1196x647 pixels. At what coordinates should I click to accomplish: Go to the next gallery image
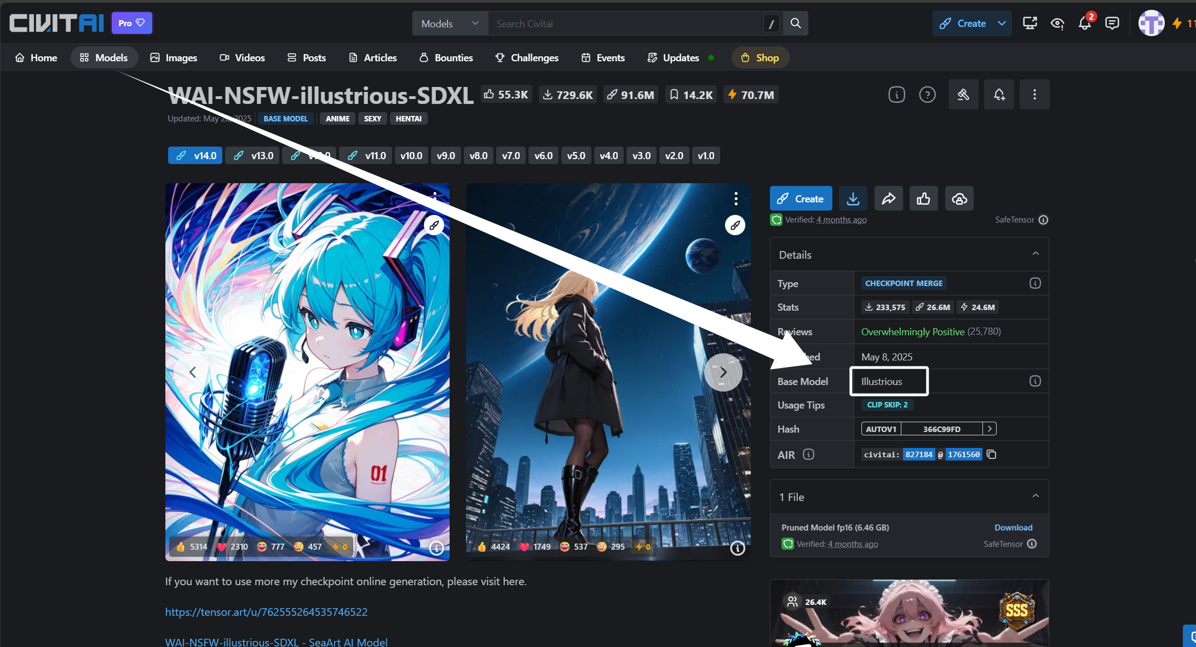click(x=723, y=372)
